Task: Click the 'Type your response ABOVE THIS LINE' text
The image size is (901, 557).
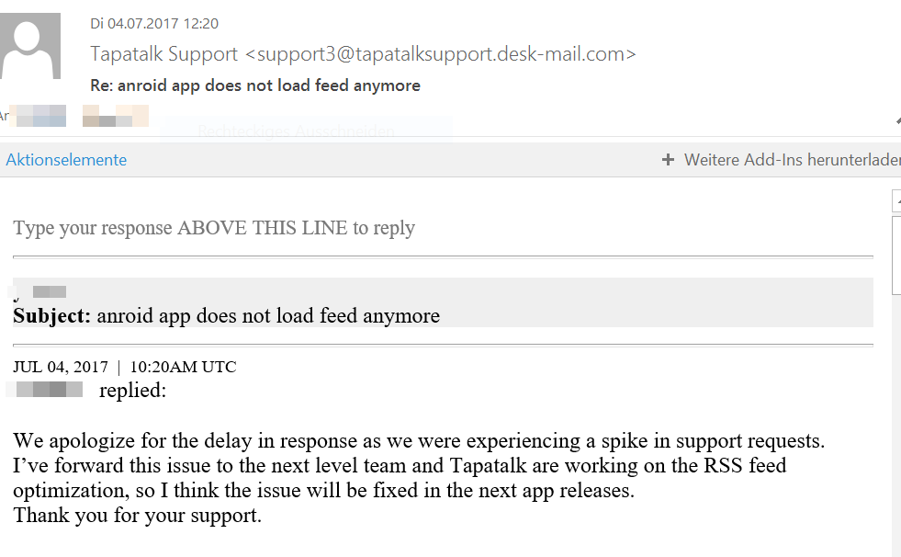Action: 214,228
